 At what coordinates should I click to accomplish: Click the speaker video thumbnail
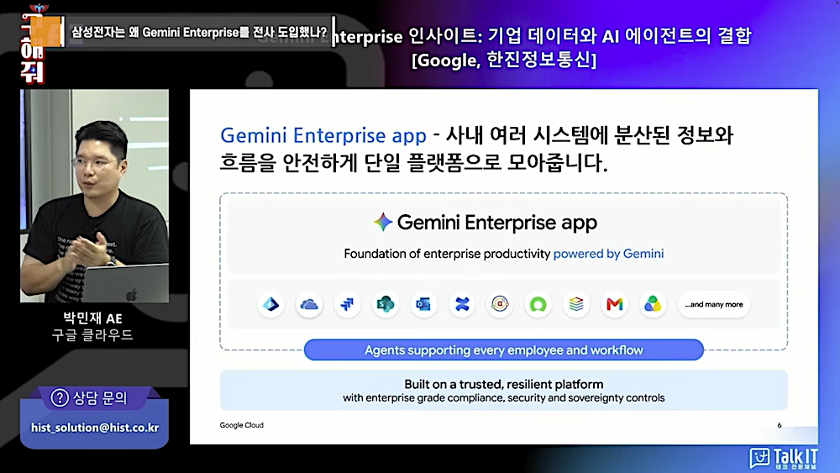click(x=94, y=196)
